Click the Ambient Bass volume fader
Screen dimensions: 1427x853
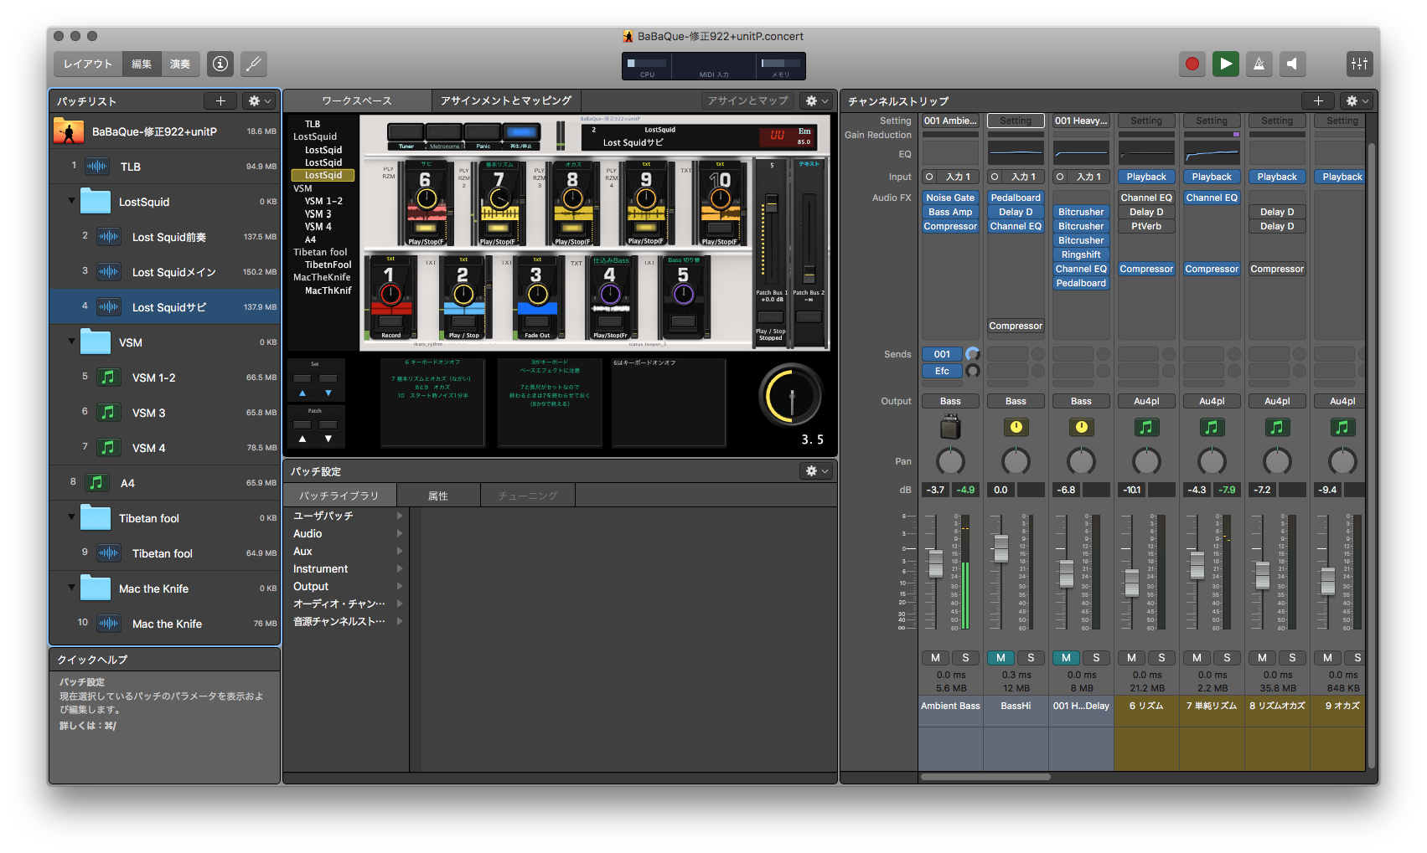[935, 563]
